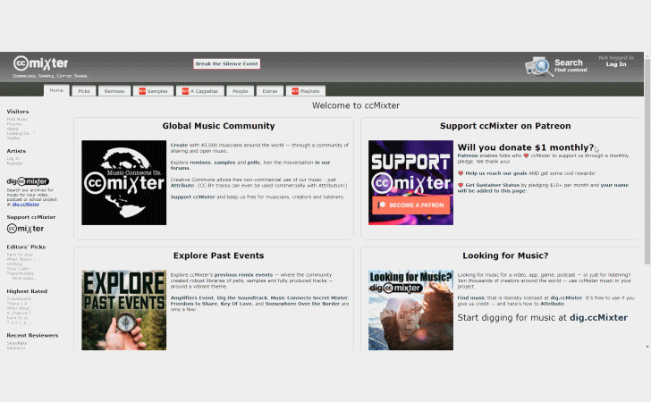Image resolution: width=651 pixels, height=402 pixels.
Task: Open the dig.ccMixter logo in the sidebar
Action: [x=28, y=181]
